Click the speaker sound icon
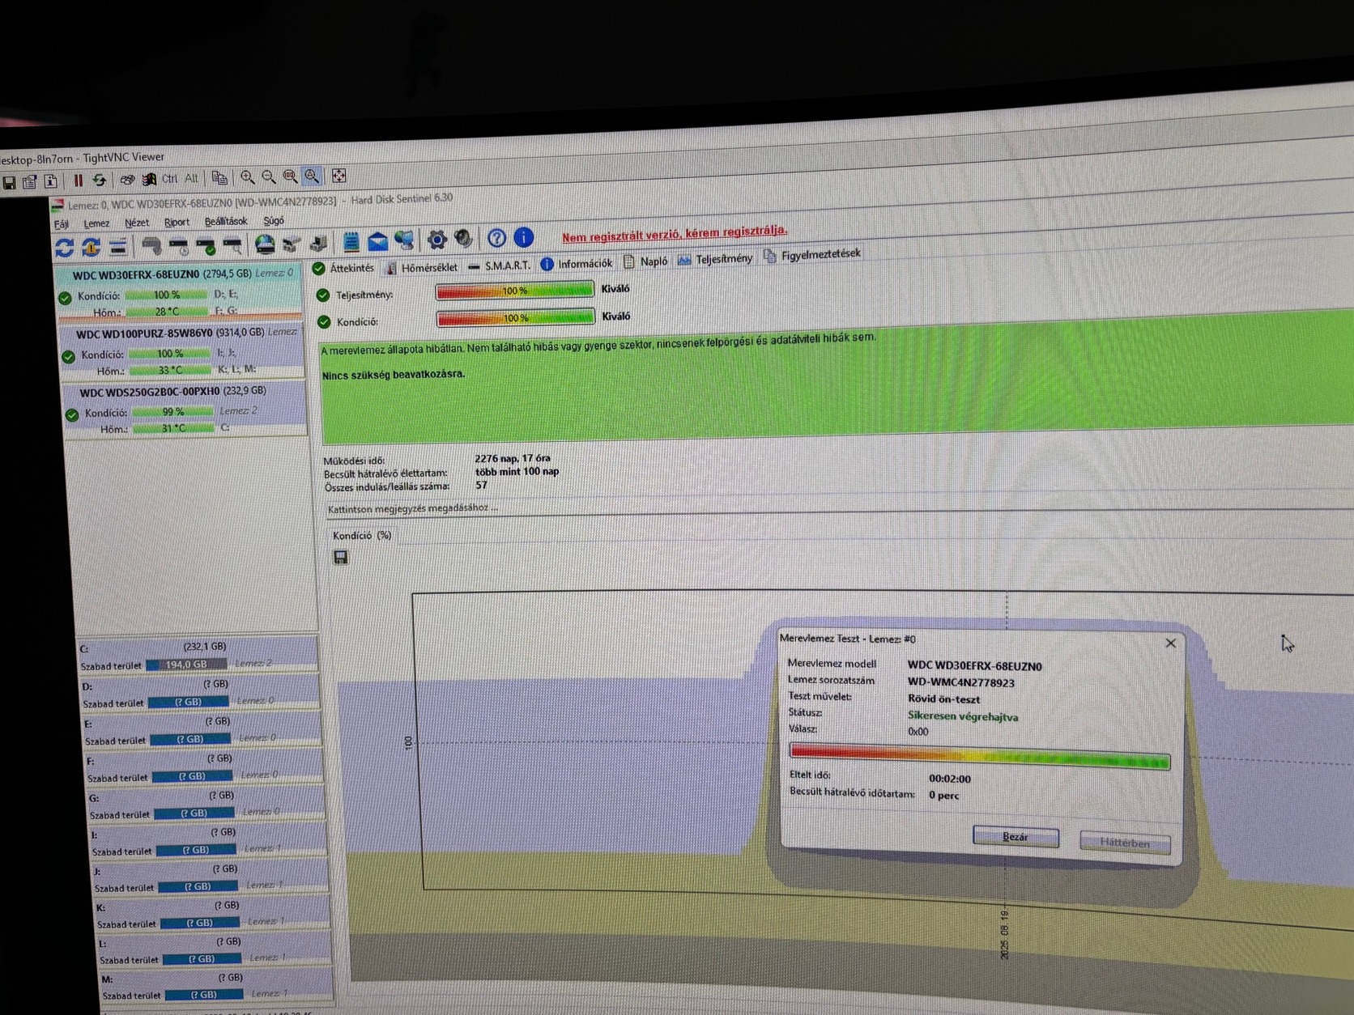This screenshot has width=1354, height=1015. click(x=463, y=238)
